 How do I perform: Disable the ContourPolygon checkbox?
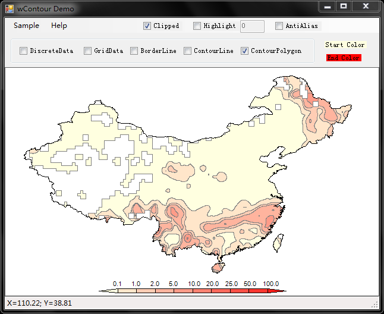click(244, 51)
